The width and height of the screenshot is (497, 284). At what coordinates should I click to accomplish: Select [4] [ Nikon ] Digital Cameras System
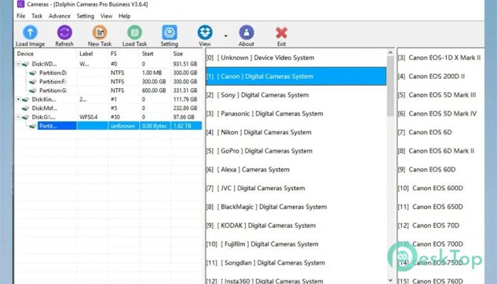click(296, 133)
